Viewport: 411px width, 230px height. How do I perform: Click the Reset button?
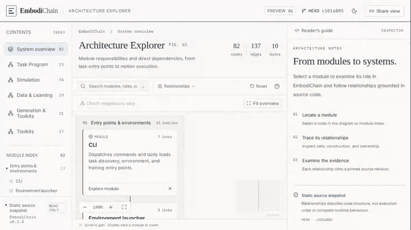click(258, 86)
